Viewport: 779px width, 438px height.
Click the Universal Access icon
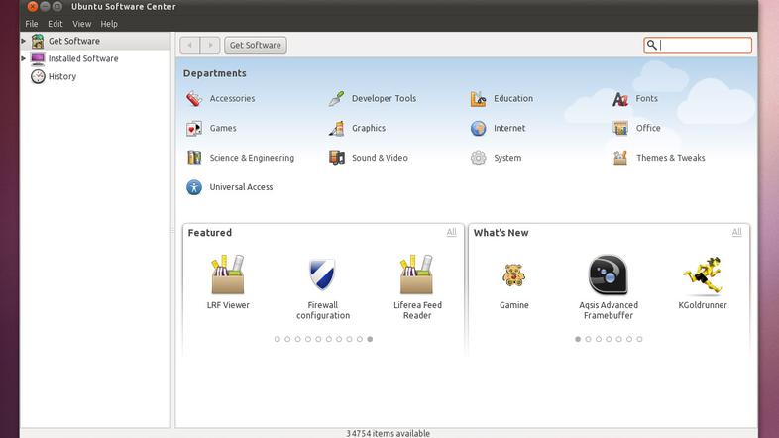(194, 187)
